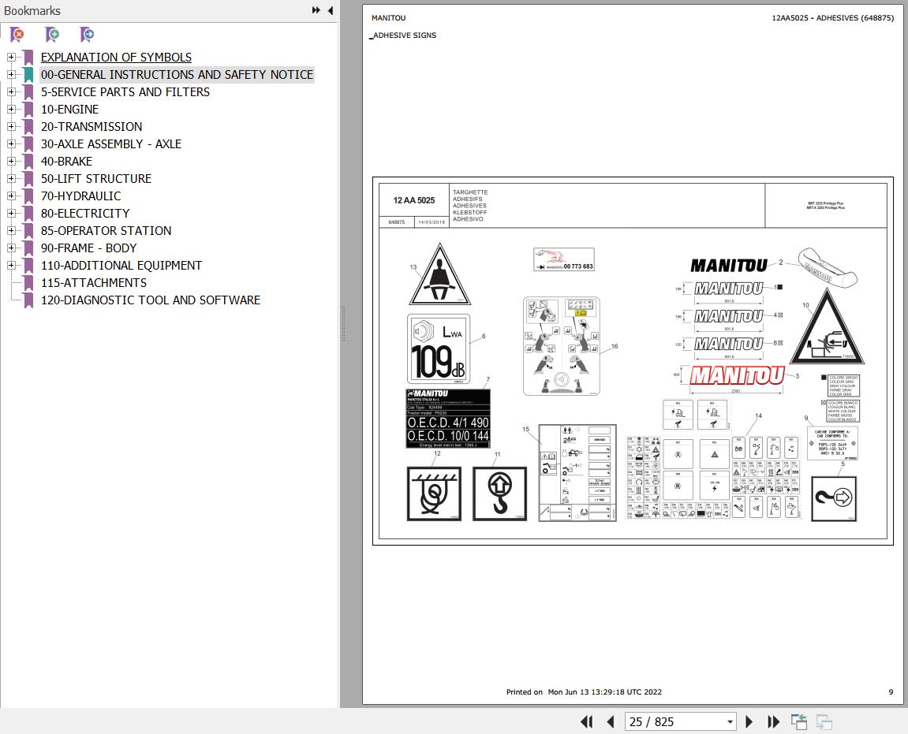Expand the 70-HYDRAULIC bookmark node

pyautogui.click(x=11, y=196)
